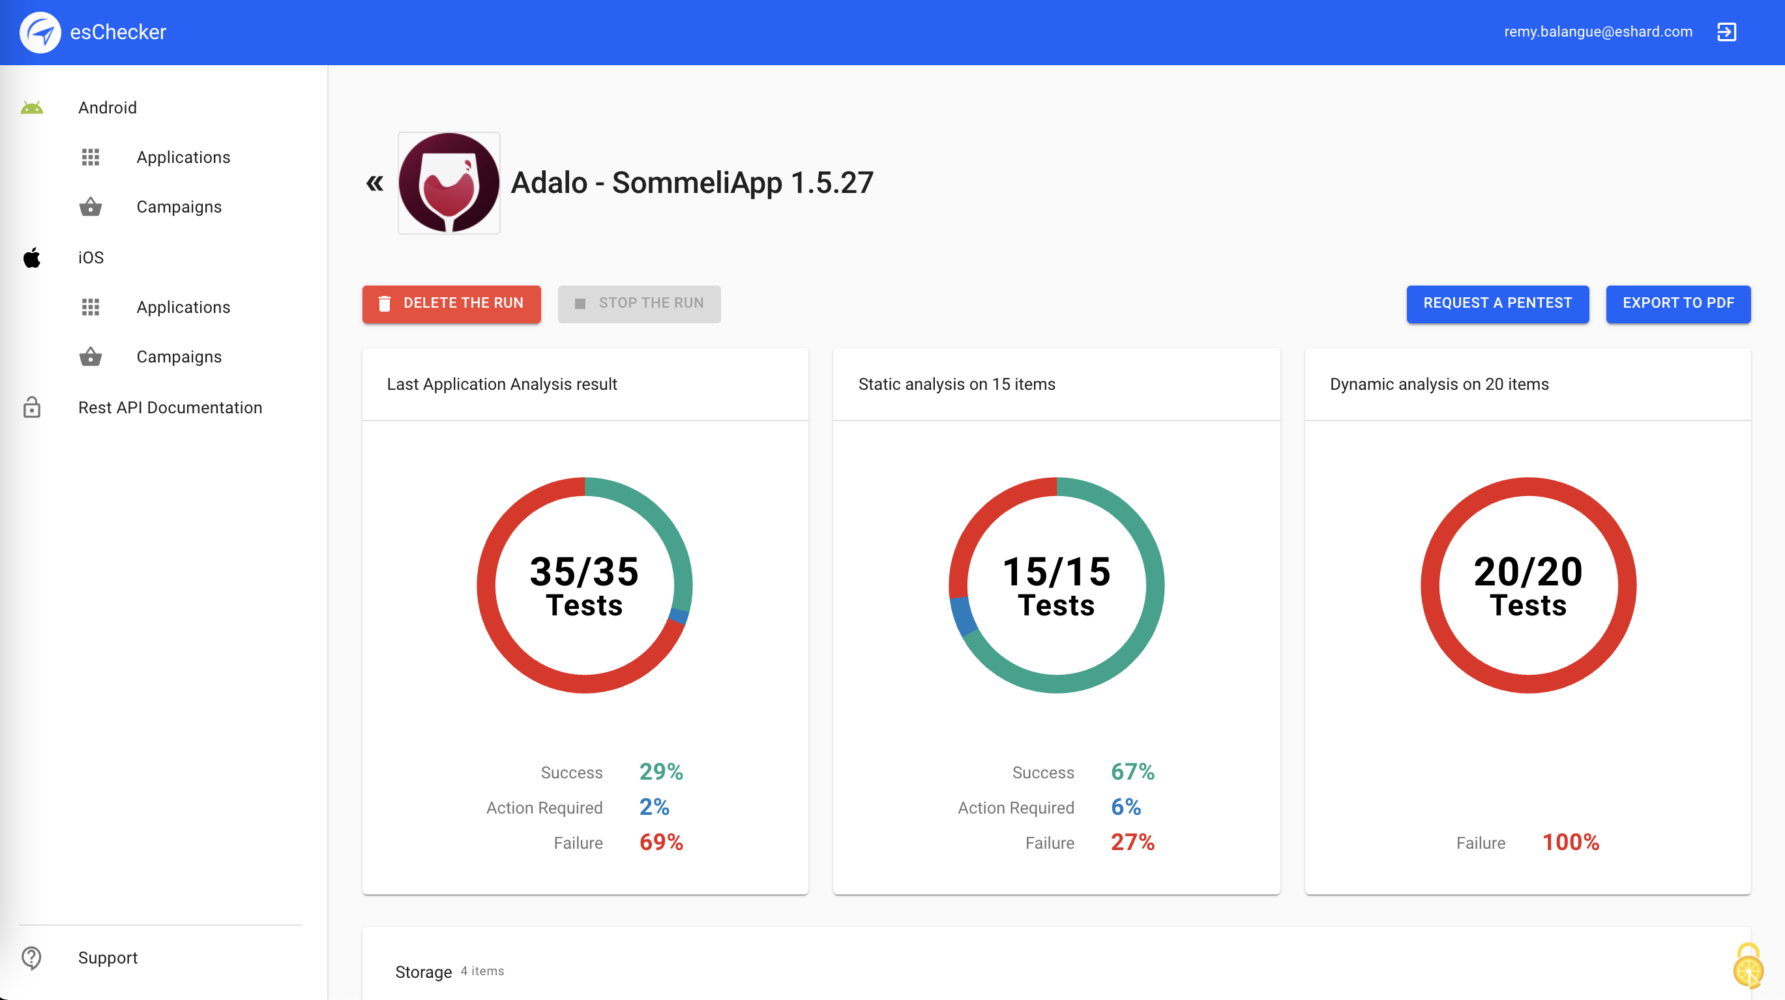This screenshot has width=1785, height=1000.
Task: Click the 15/15 Tests donut chart
Action: 1056,585
